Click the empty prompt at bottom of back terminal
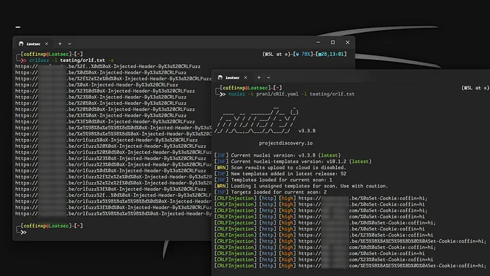The width and height of the screenshot is (490, 276). tap(23, 232)
